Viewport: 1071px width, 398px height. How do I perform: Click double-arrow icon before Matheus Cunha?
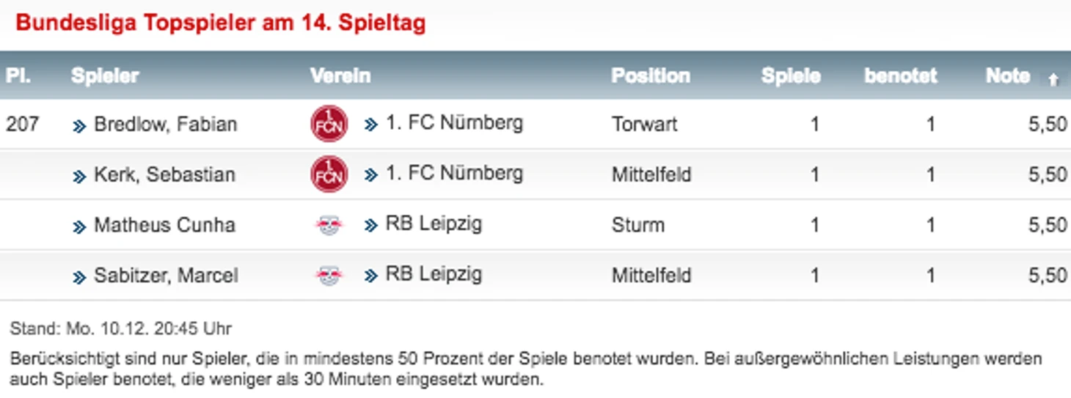pos(79,226)
